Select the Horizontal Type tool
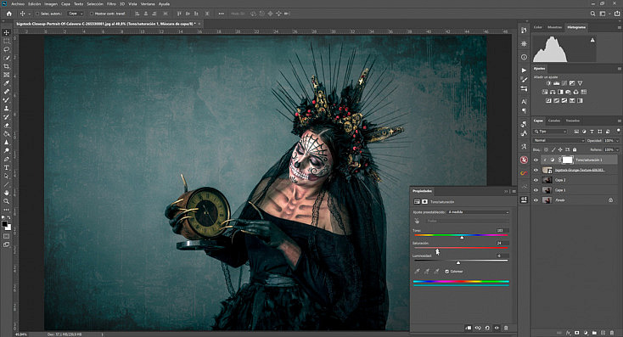 click(6, 167)
